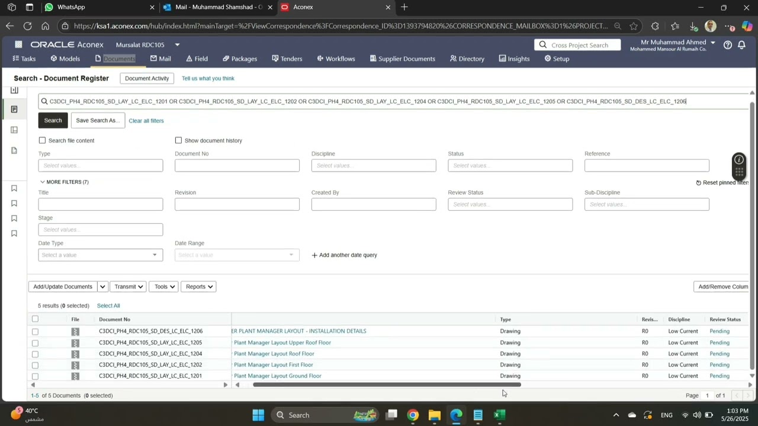Select the document register sidebar icon
758x426 pixels.
(14, 109)
